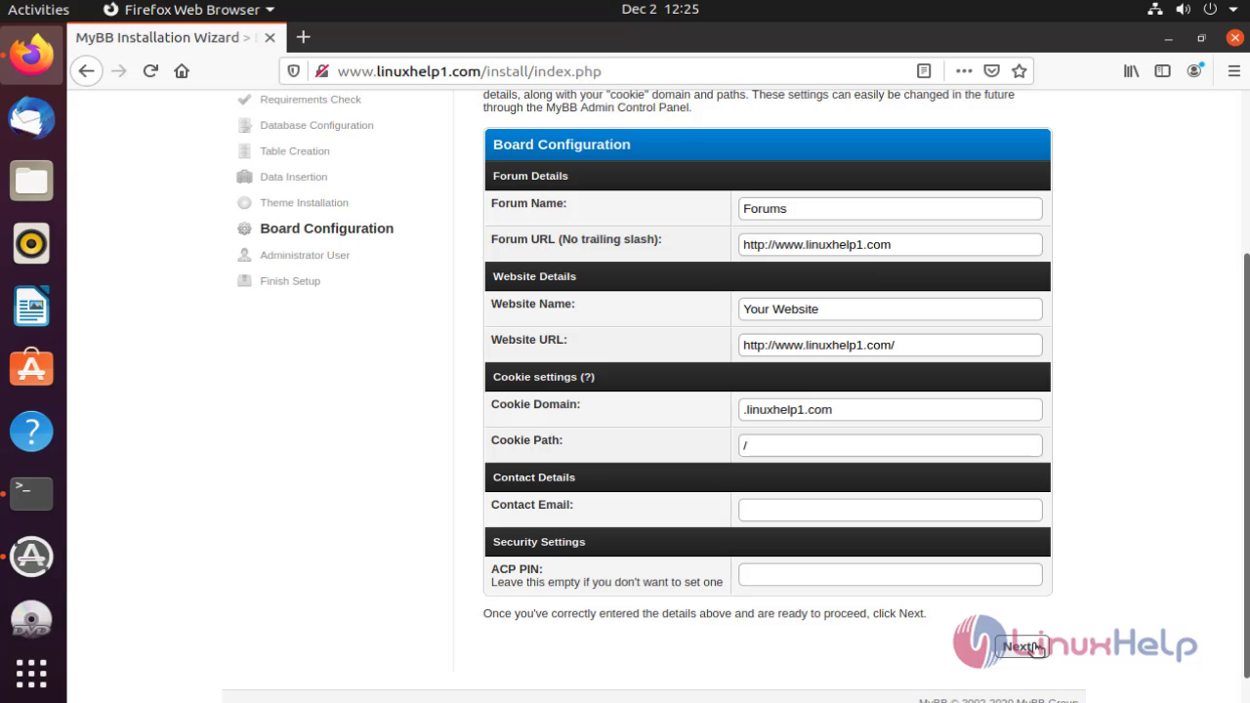Image resolution: width=1250 pixels, height=703 pixels.
Task: Select Requirements Check step
Action: [x=310, y=100]
